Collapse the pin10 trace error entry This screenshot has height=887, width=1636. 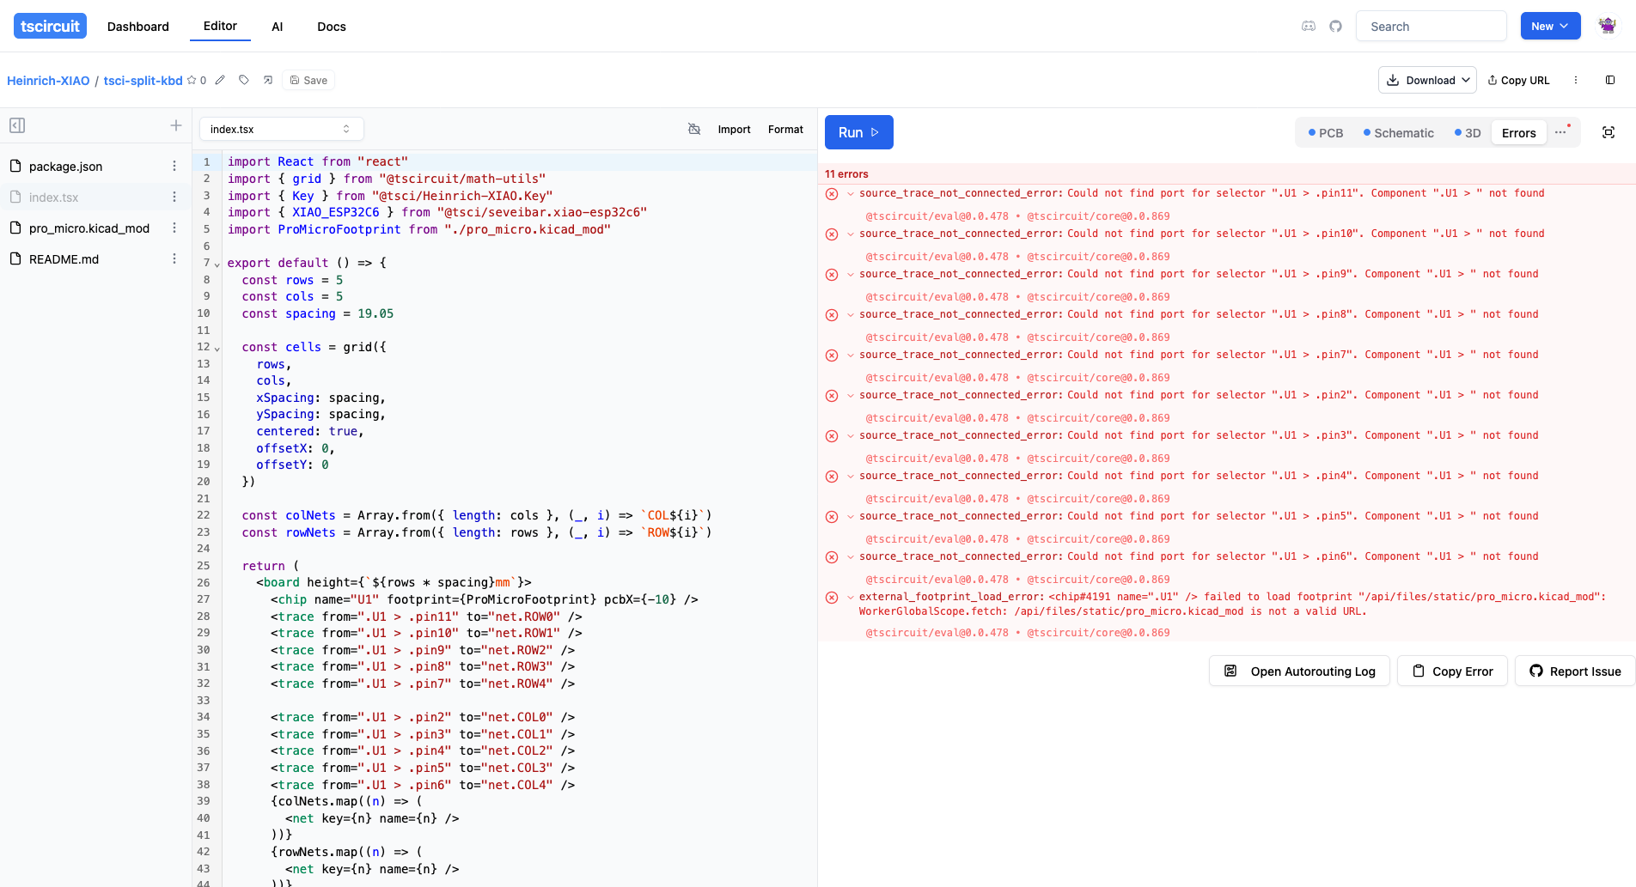(x=851, y=234)
